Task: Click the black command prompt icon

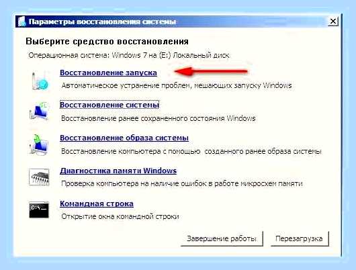Action: click(39, 210)
